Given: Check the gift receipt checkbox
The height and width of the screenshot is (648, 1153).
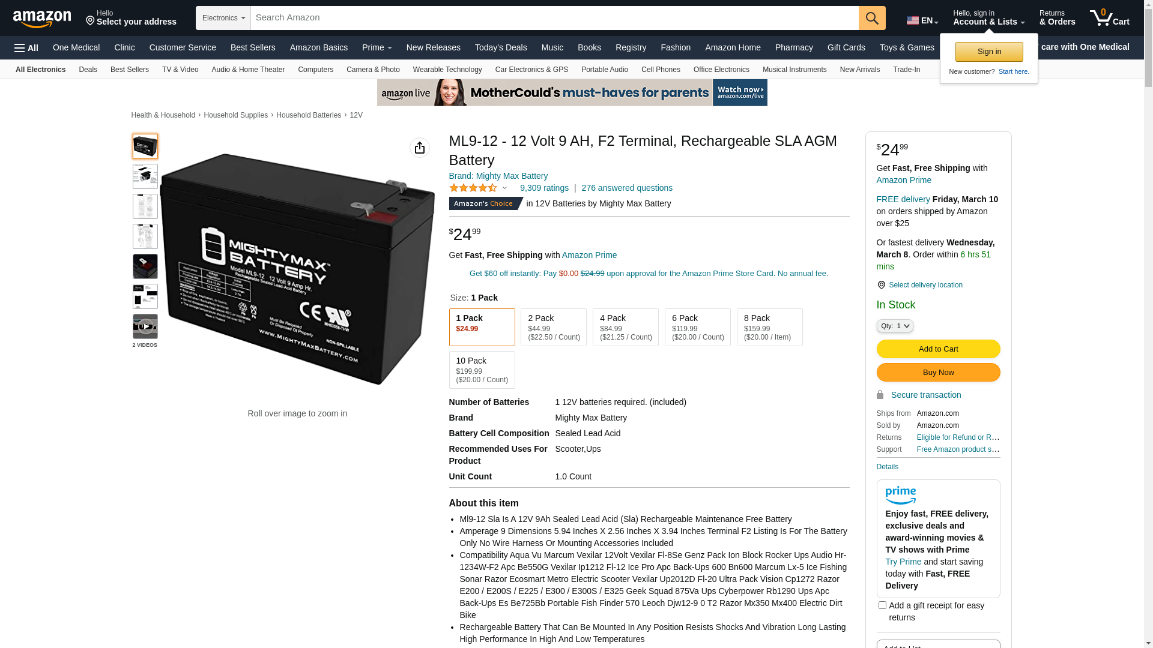Looking at the screenshot, I should (x=882, y=605).
